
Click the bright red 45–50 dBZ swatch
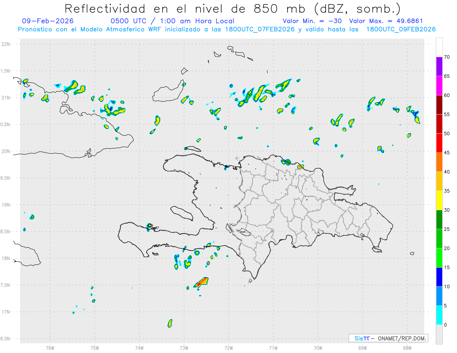(x=439, y=143)
